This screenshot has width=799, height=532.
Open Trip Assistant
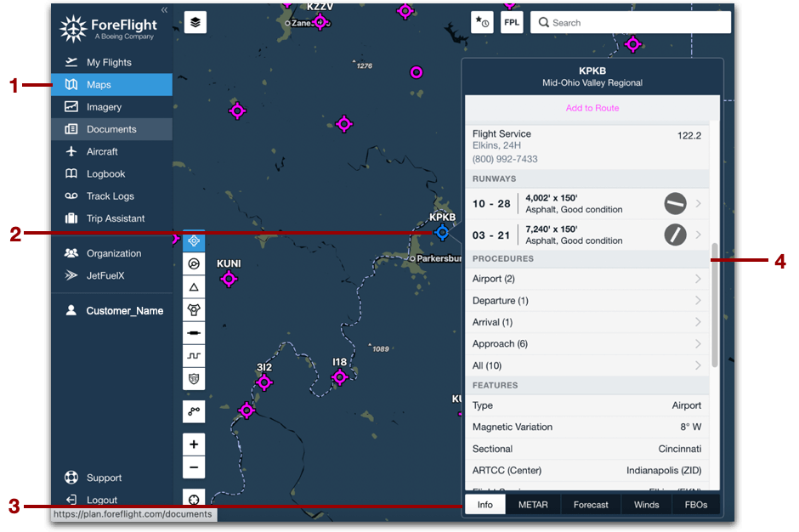point(111,218)
